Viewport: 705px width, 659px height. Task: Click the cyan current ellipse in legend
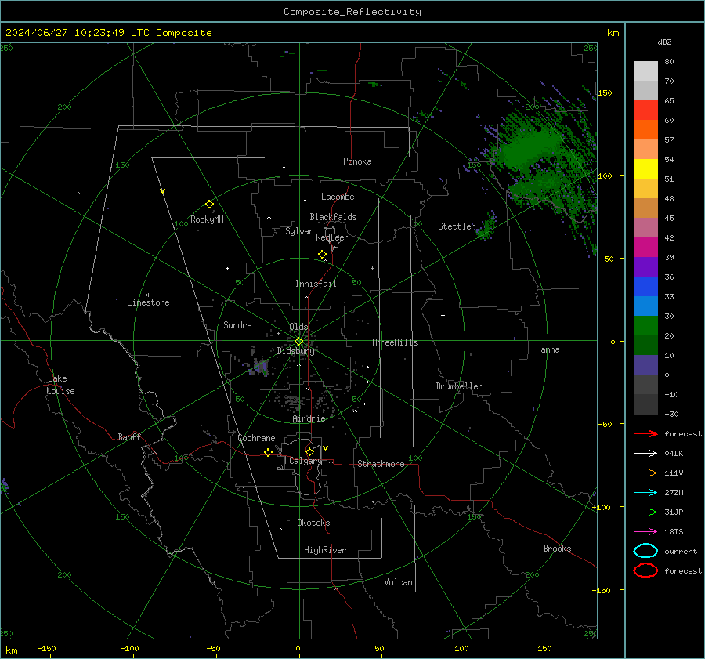coord(645,551)
